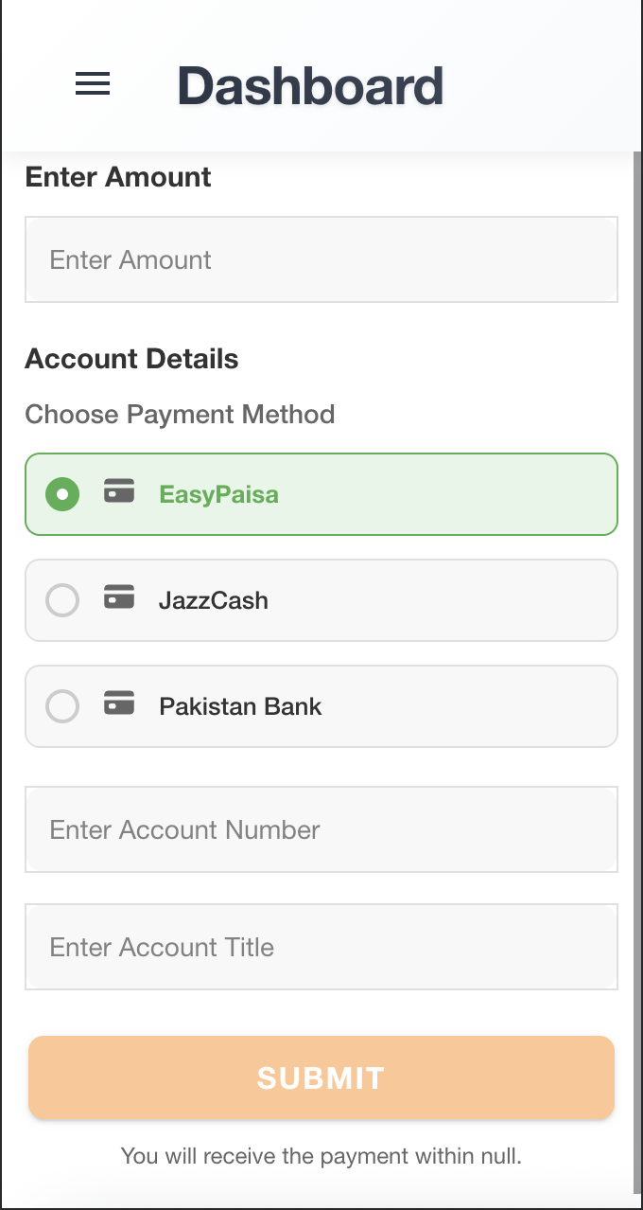Viewport: 643px width, 1210px height.
Task: Click the vertical scrollbar on the right
Action: tap(637, 663)
